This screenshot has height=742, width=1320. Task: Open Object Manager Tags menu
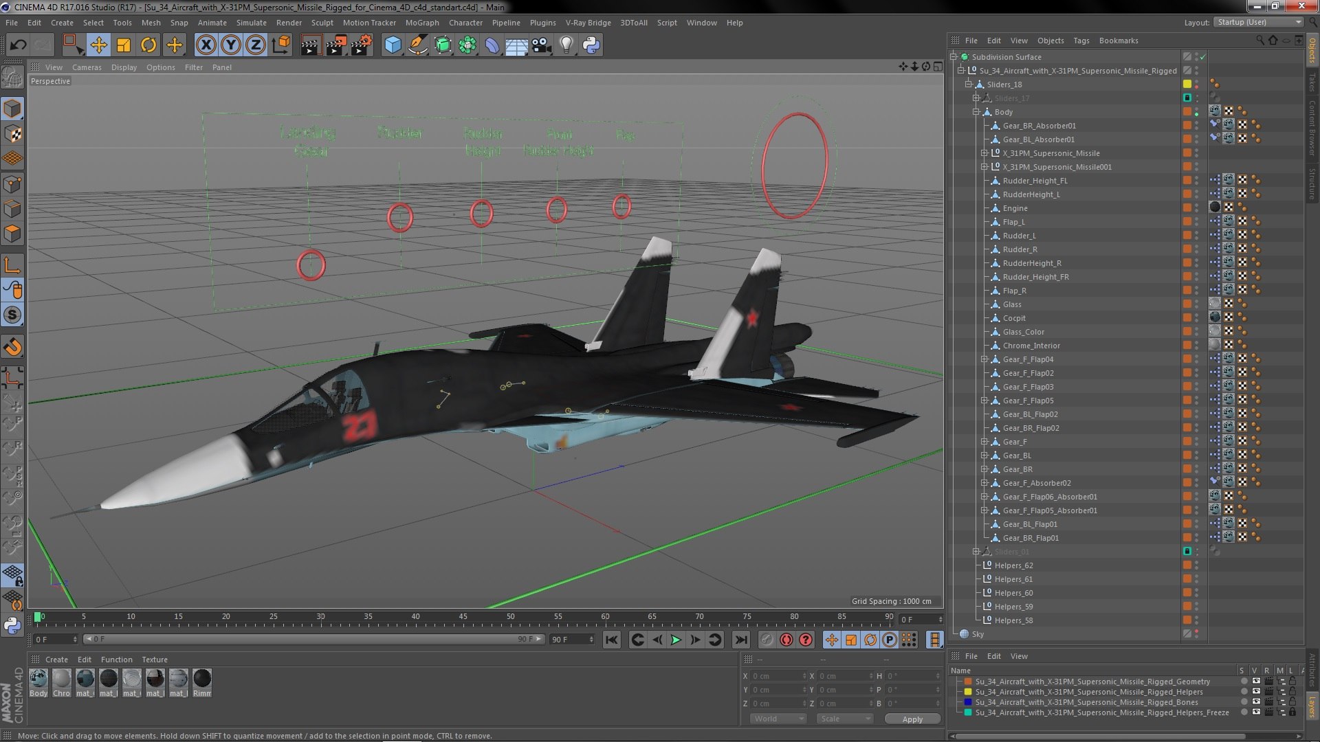pos(1081,41)
